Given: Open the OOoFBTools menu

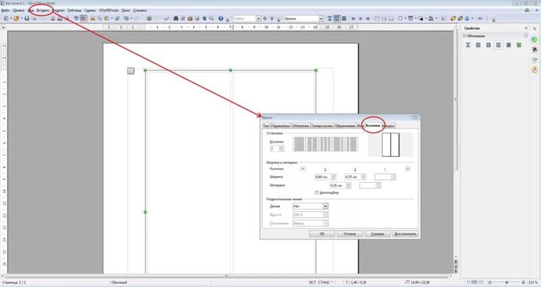Looking at the screenshot, I should click(109, 11).
